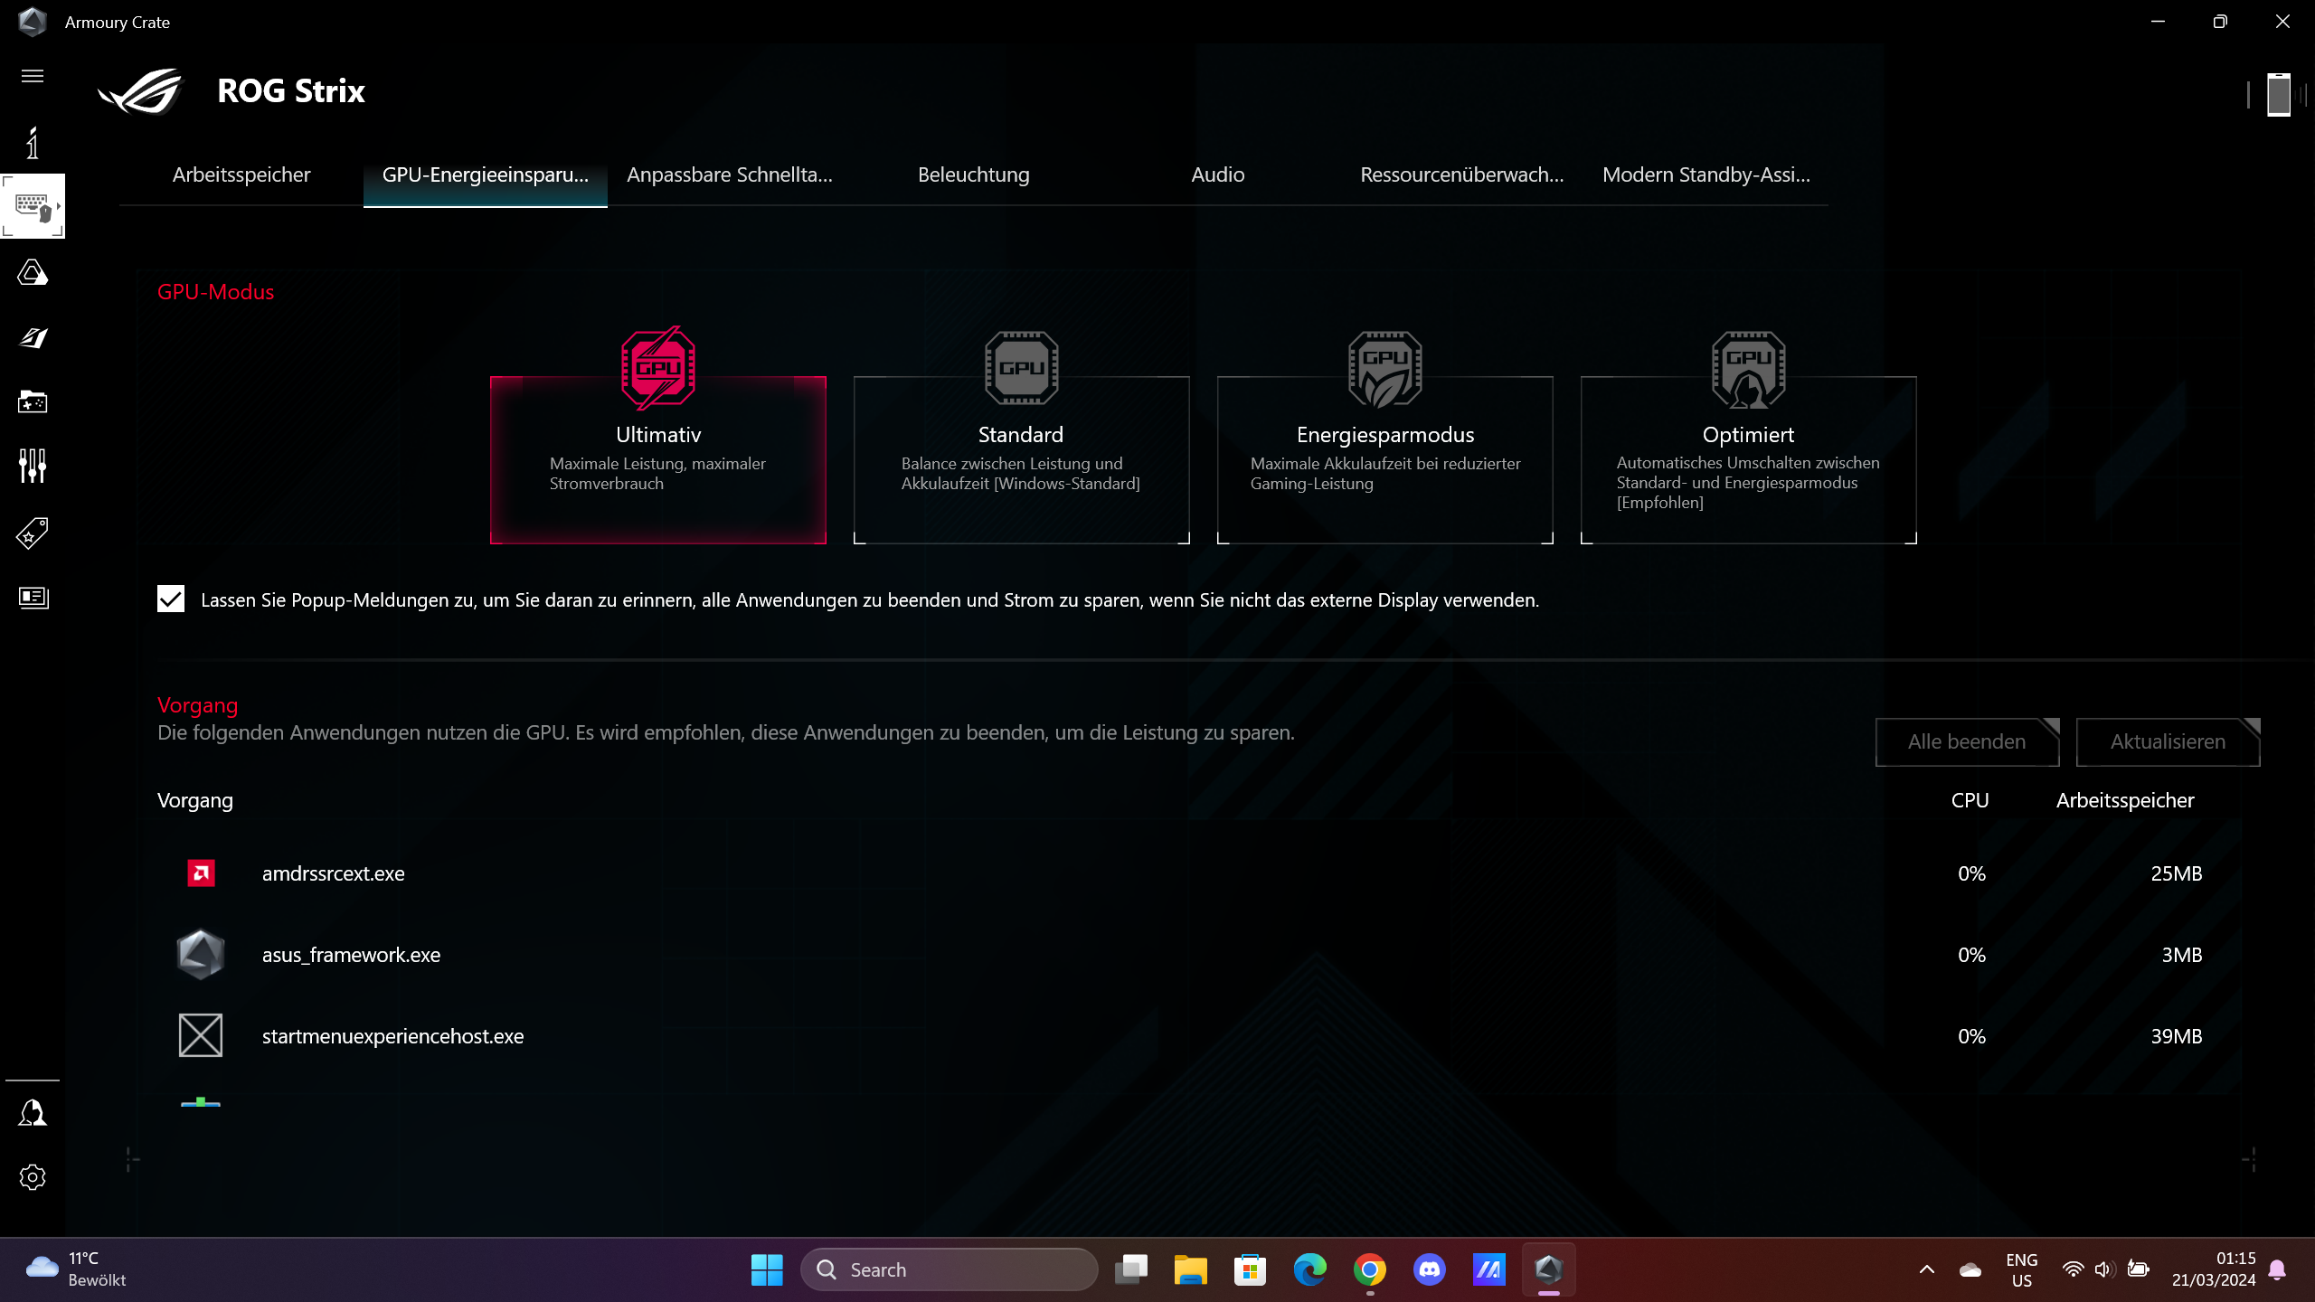This screenshot has width=2315, height=1302.
Task: Open the Settings gear in sidebar
Action: click(x=33, y=1177)
